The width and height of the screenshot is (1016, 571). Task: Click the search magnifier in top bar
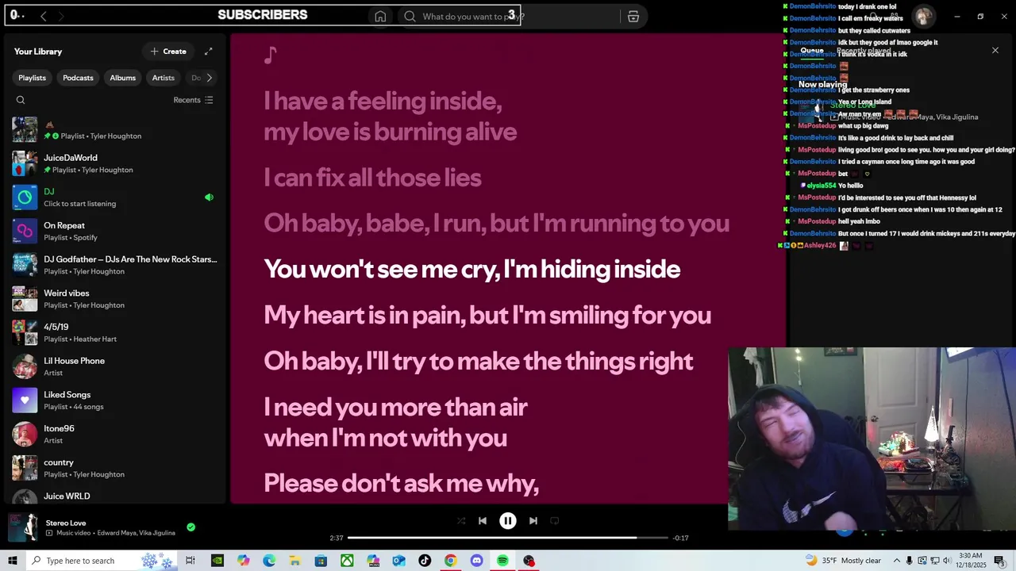coord(410,17)
